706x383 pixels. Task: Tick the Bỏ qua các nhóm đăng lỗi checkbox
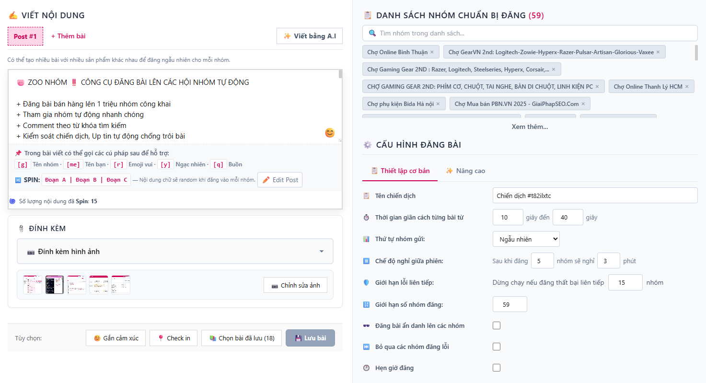[497, 347]
